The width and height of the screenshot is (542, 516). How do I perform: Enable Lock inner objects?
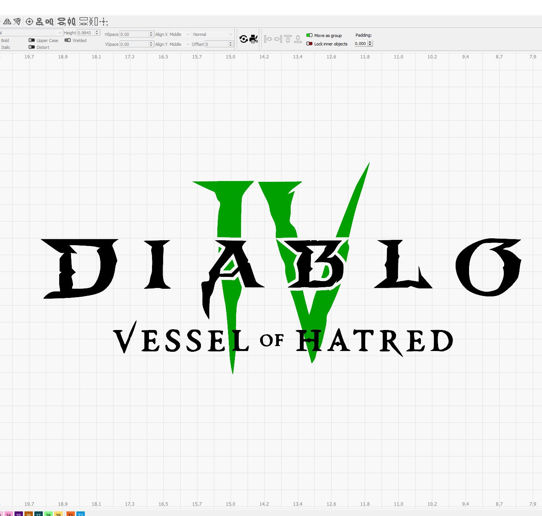click(x=310, y=44)
